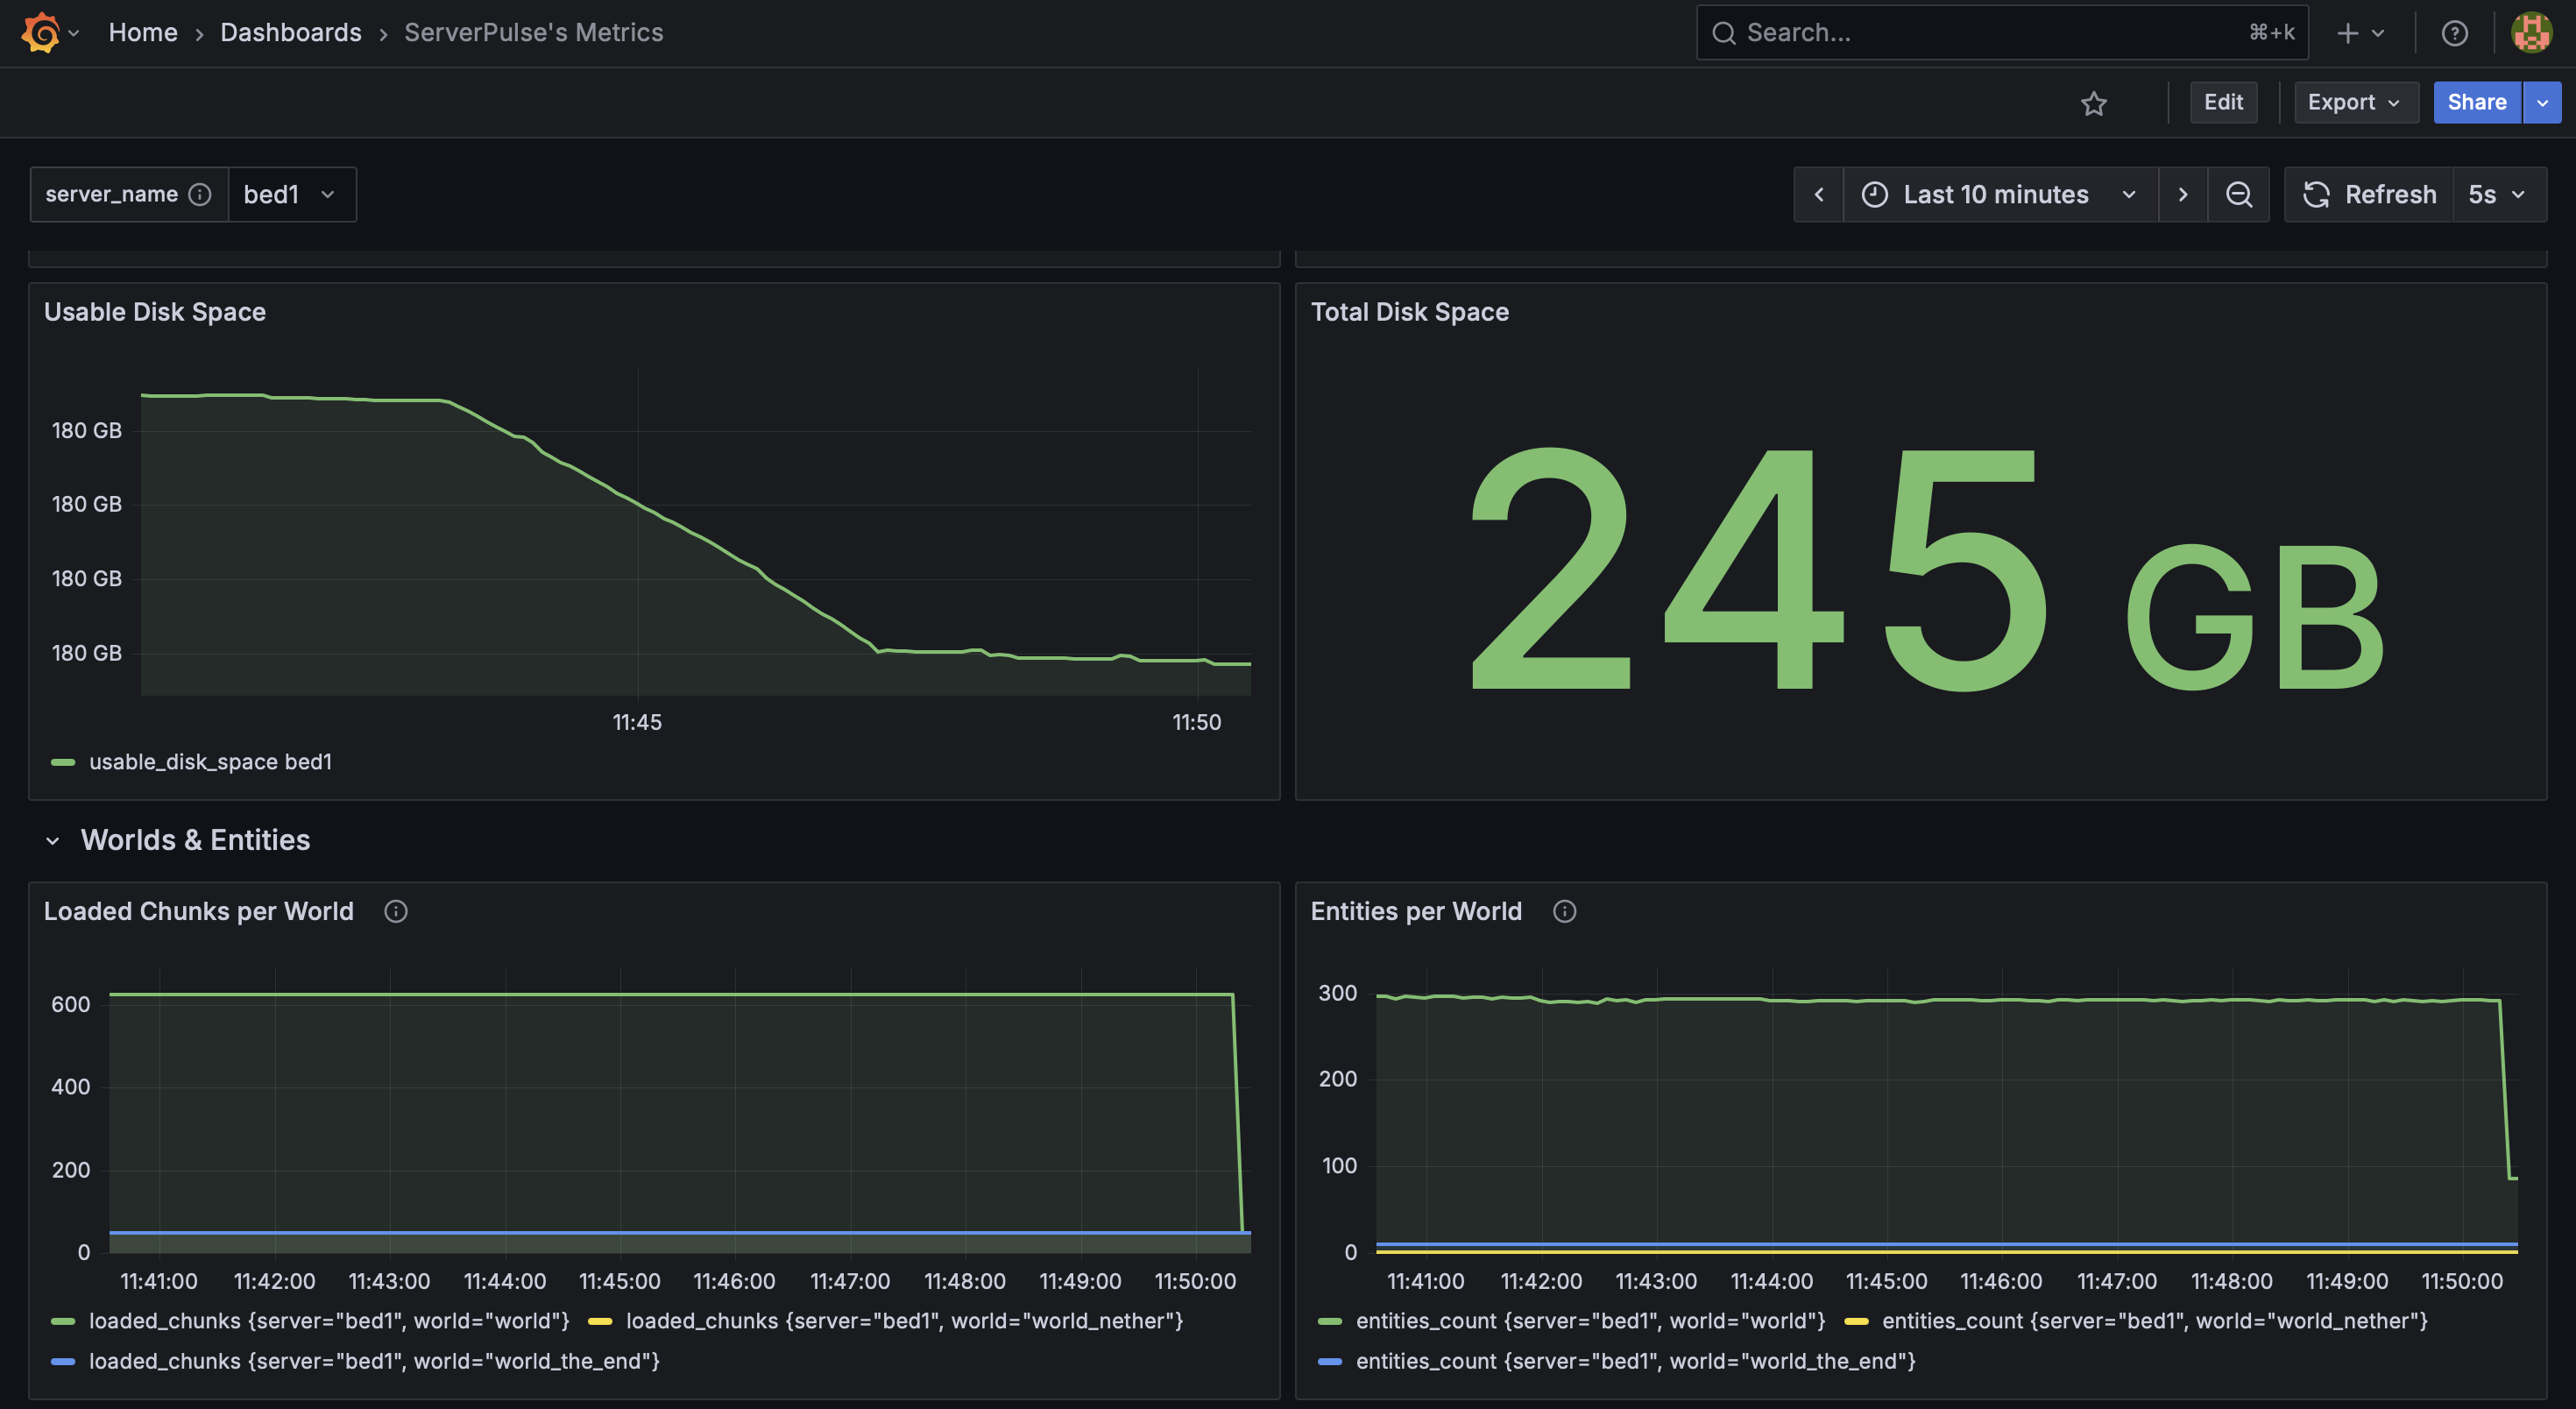Collapse the Worlds & Entities row
Image resolution: width=2576 pixels, height=1409 pixels.
coord(53,841)
